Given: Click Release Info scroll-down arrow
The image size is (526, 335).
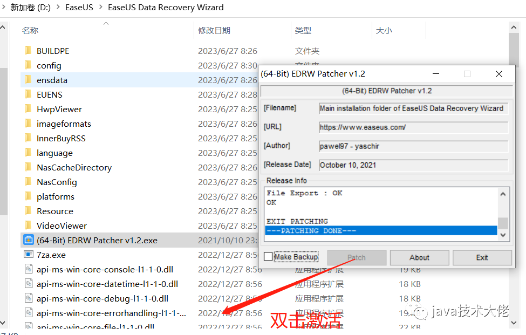Looking at the screenshot, I should [x=503, y=235].
